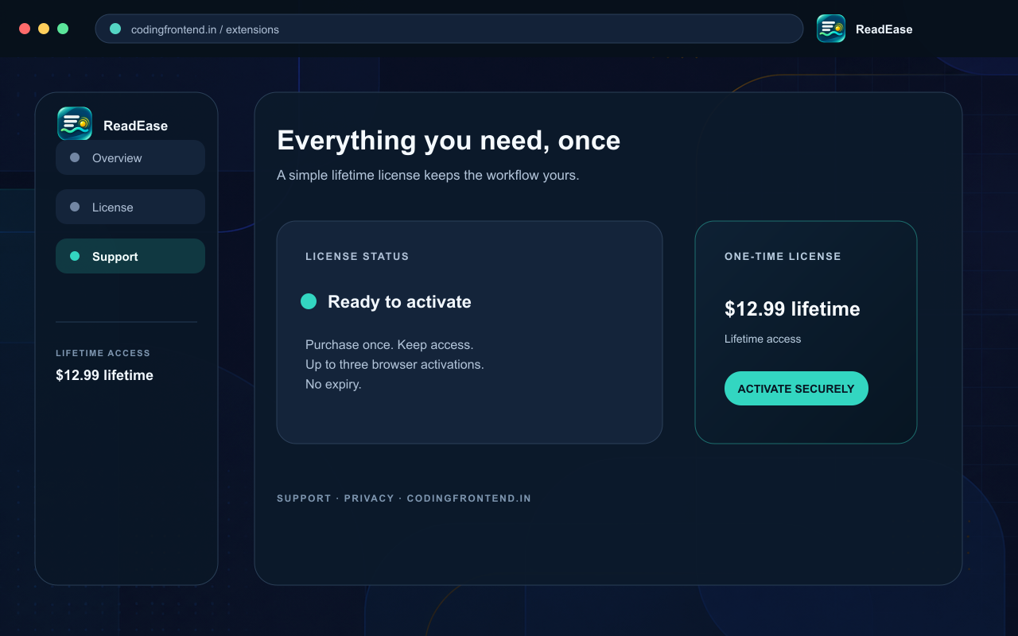Click the ReadEase name in the top bar
This screenshot has width=1018, height=636.
coord(884,29)
